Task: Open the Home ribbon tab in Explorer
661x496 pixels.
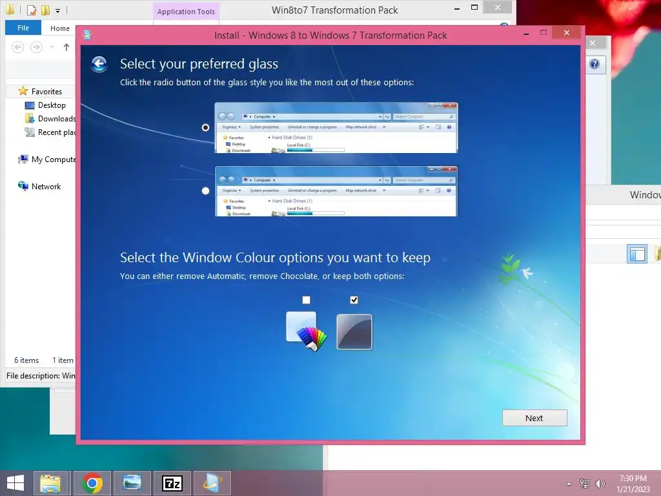Action: (x=60, y=28)
